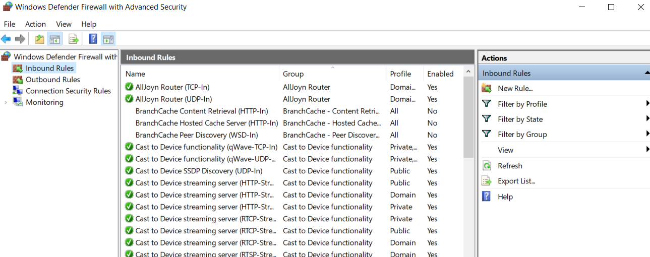Screen dimensions: 650x257
Task: Click the New Rule icon in Actions
Action: (487, 88)
